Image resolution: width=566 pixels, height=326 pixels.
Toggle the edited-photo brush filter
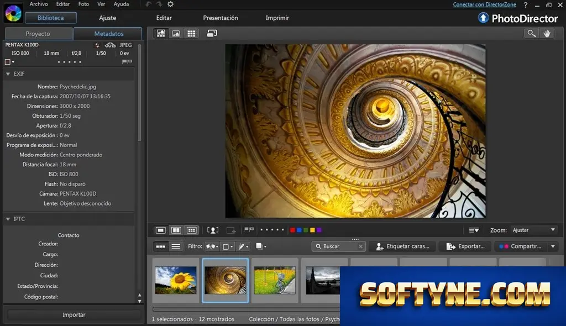pos(243,246)
